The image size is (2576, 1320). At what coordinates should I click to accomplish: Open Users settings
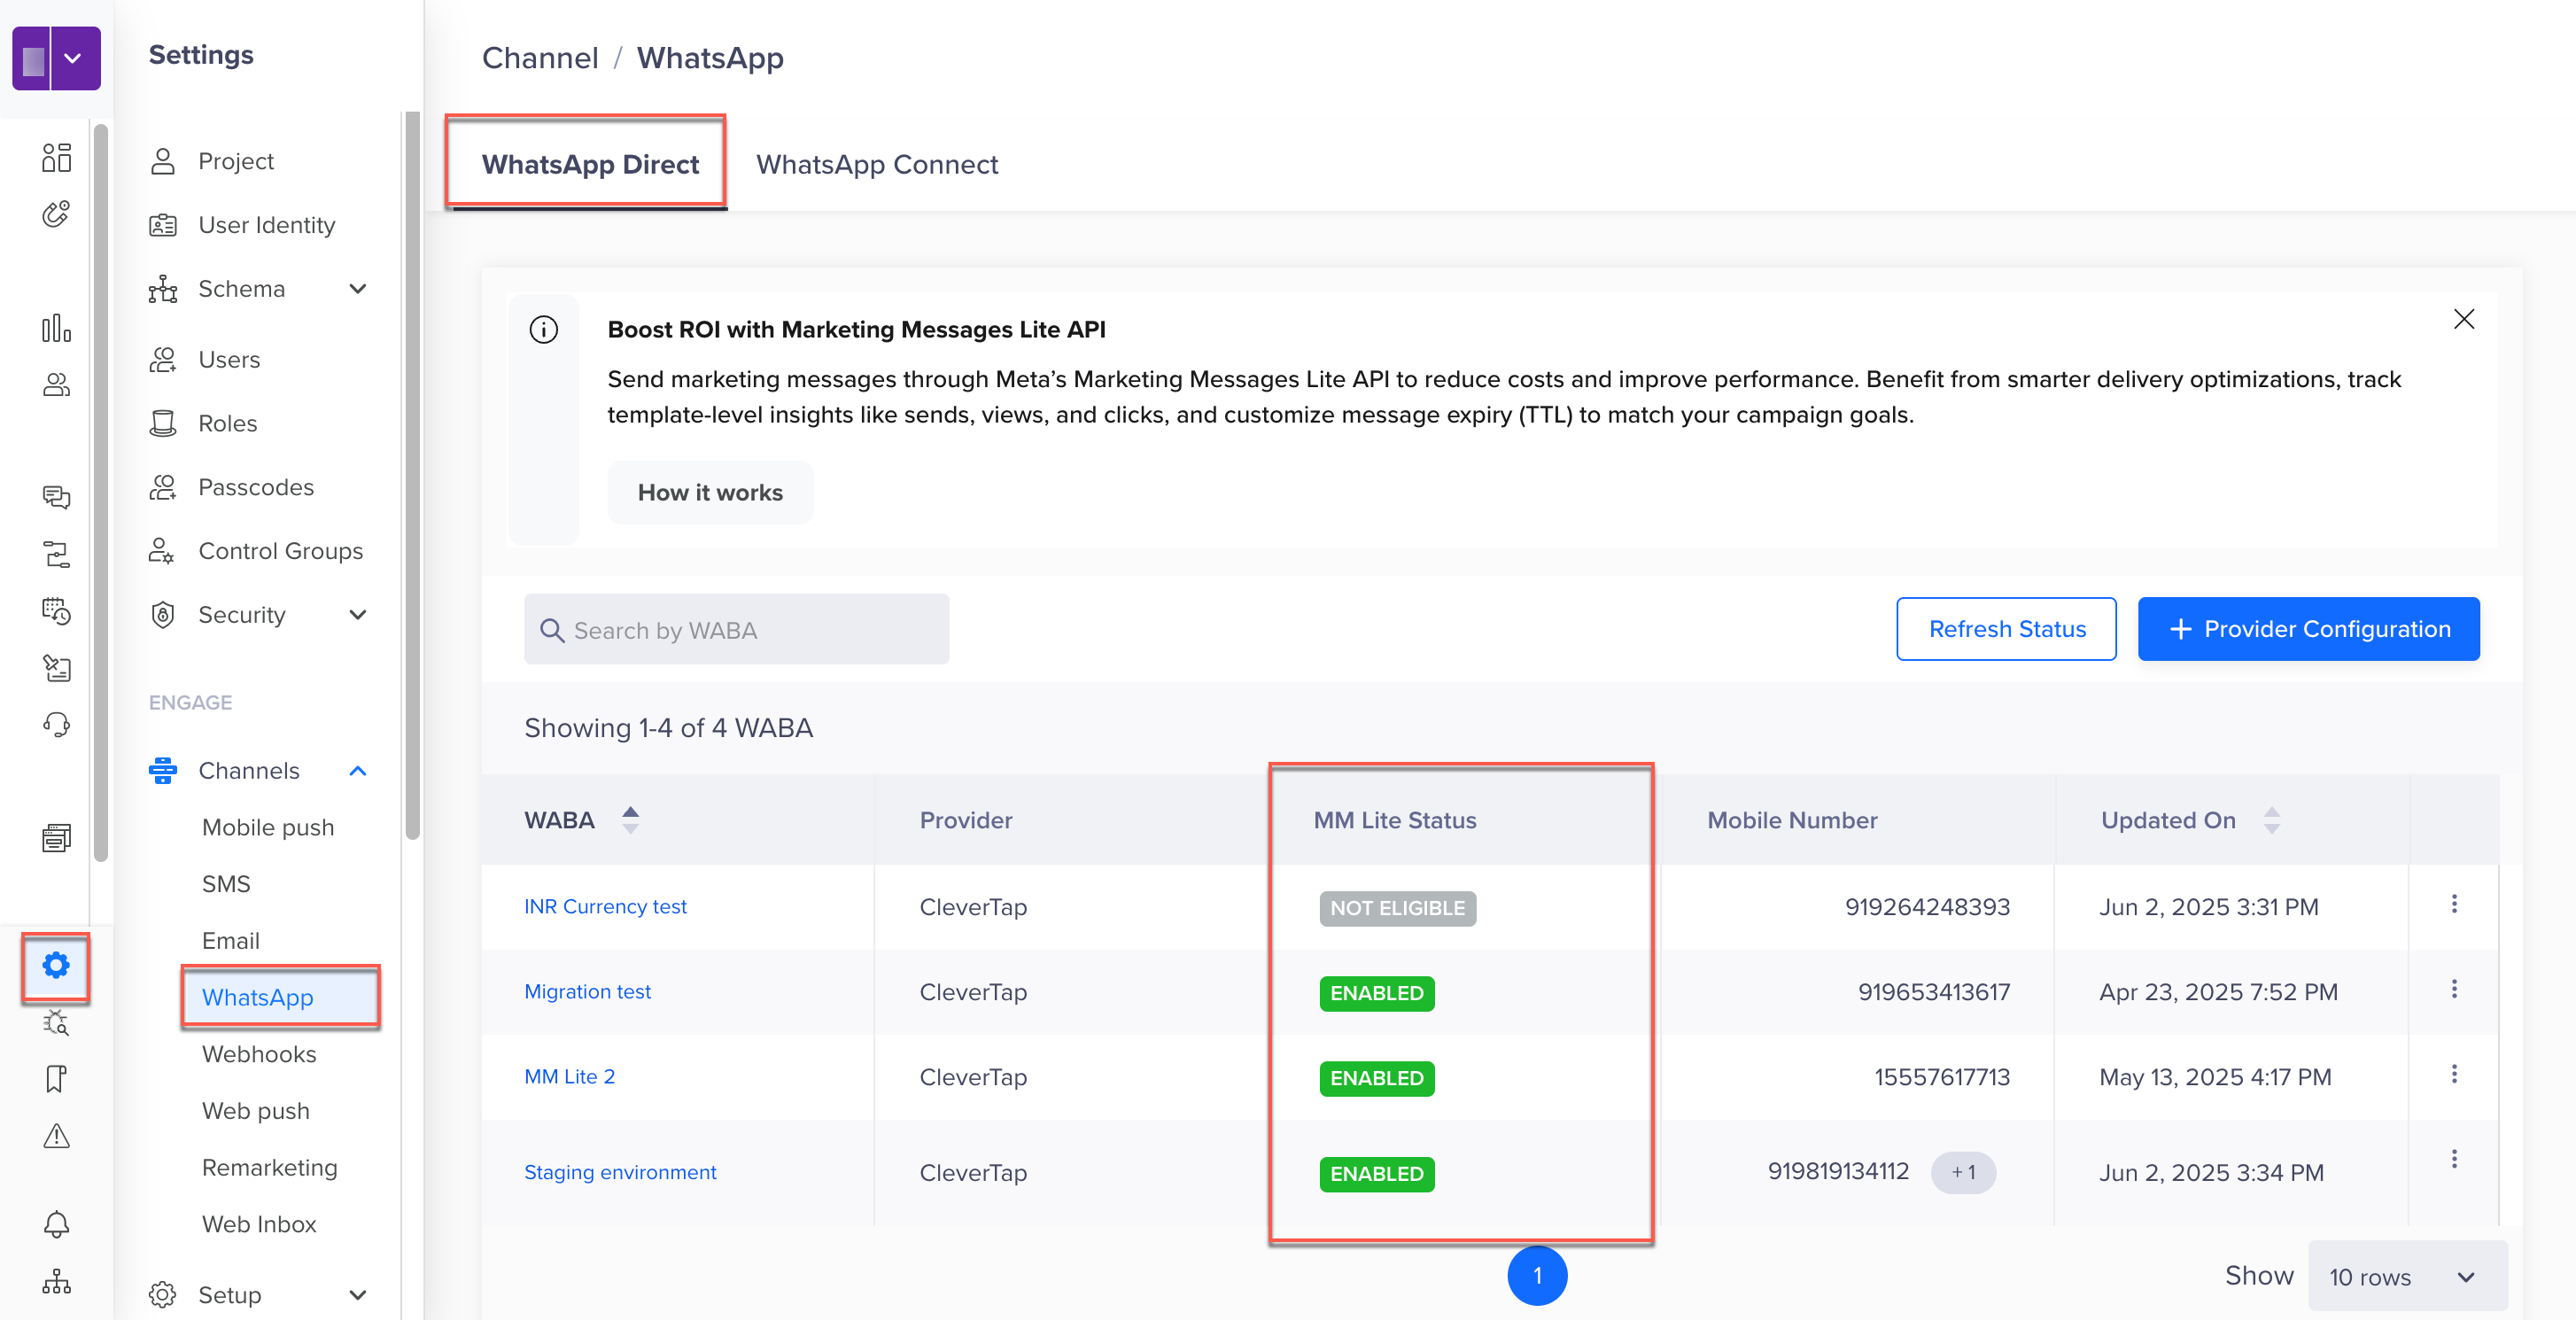tap(229, 360)
